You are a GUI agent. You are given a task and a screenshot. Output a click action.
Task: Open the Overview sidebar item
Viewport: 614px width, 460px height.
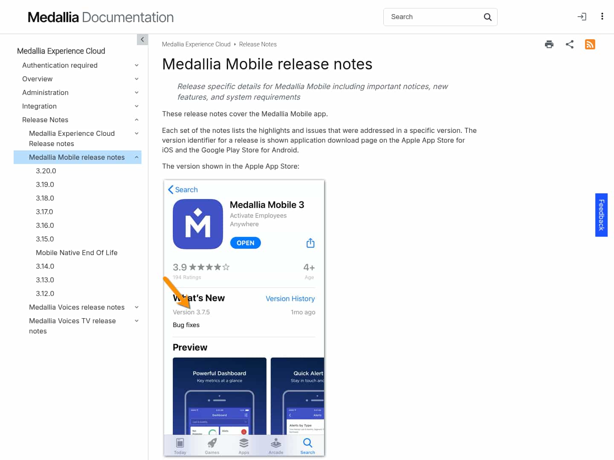(38, 79)
